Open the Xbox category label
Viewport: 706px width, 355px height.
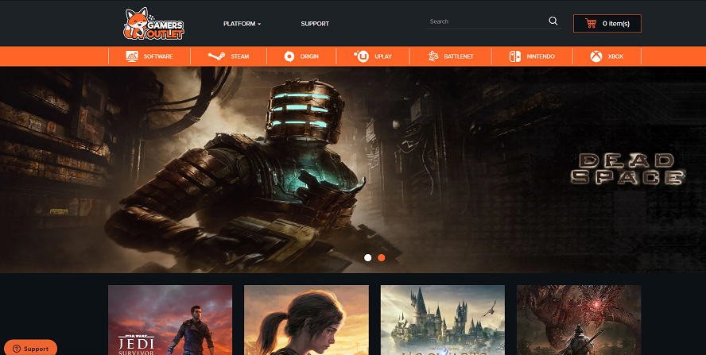(615, 56)
